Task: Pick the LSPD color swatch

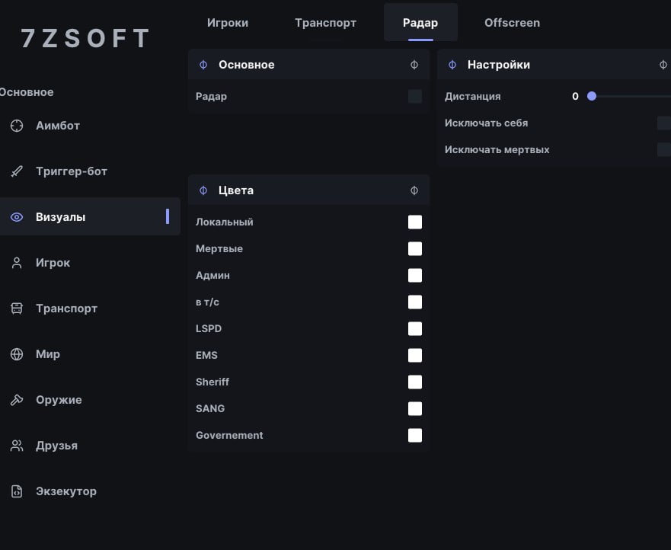Action: click(x=414, y=329)
